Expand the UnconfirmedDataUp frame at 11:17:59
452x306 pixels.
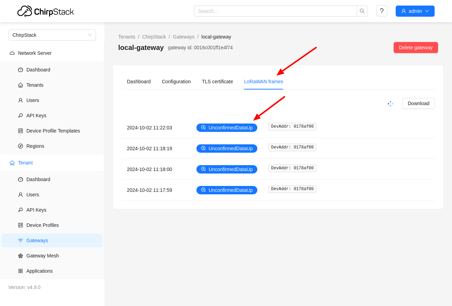[227, 190]
